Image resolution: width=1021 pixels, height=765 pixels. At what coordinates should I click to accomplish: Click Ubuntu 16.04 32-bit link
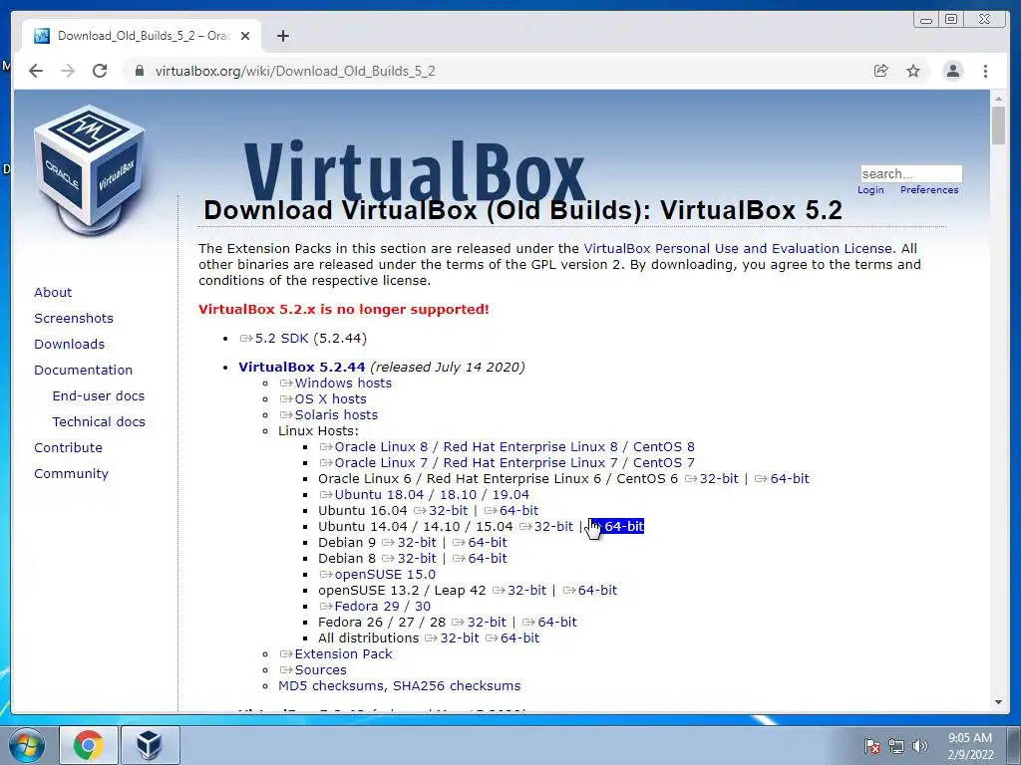(441, 511)
